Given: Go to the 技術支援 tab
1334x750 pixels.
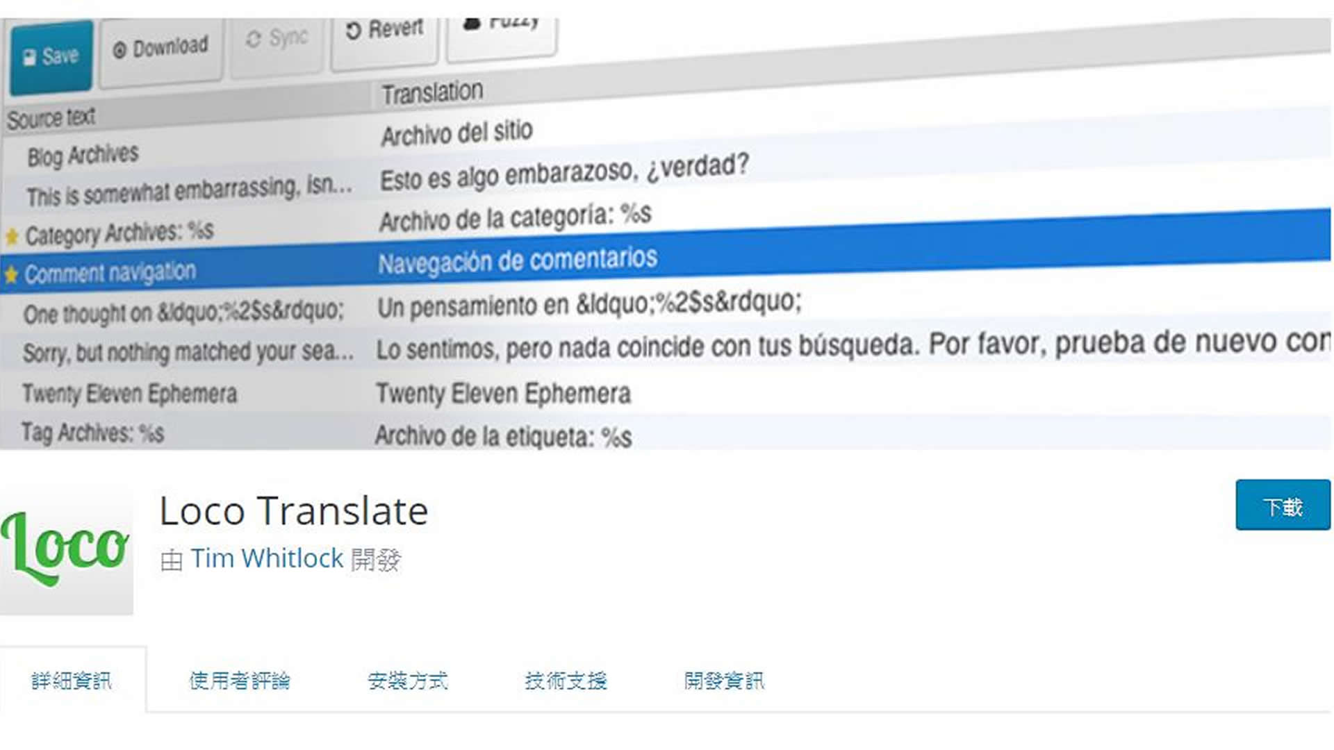Looking at the screenshot, I should pyautogui.click(x=566, y=681).
